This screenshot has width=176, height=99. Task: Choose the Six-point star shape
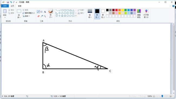point(65,16)
